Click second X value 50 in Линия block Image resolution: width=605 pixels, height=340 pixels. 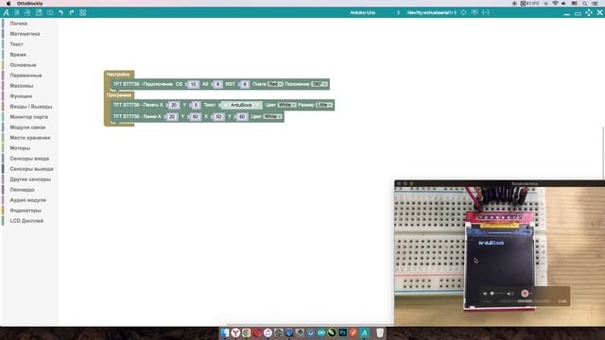(x=218, y=116)
